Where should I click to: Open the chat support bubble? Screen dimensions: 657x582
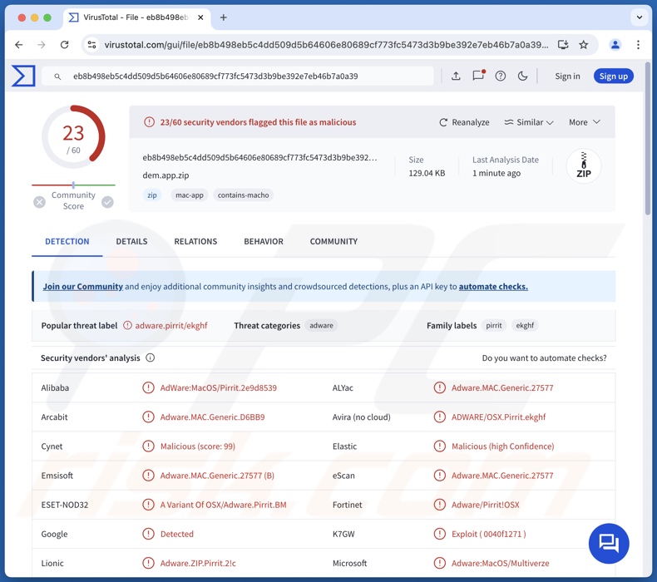609,544
